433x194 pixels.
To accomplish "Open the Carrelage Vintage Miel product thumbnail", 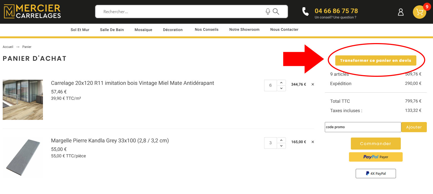I will pyautogui.click(x=23, y=100).
